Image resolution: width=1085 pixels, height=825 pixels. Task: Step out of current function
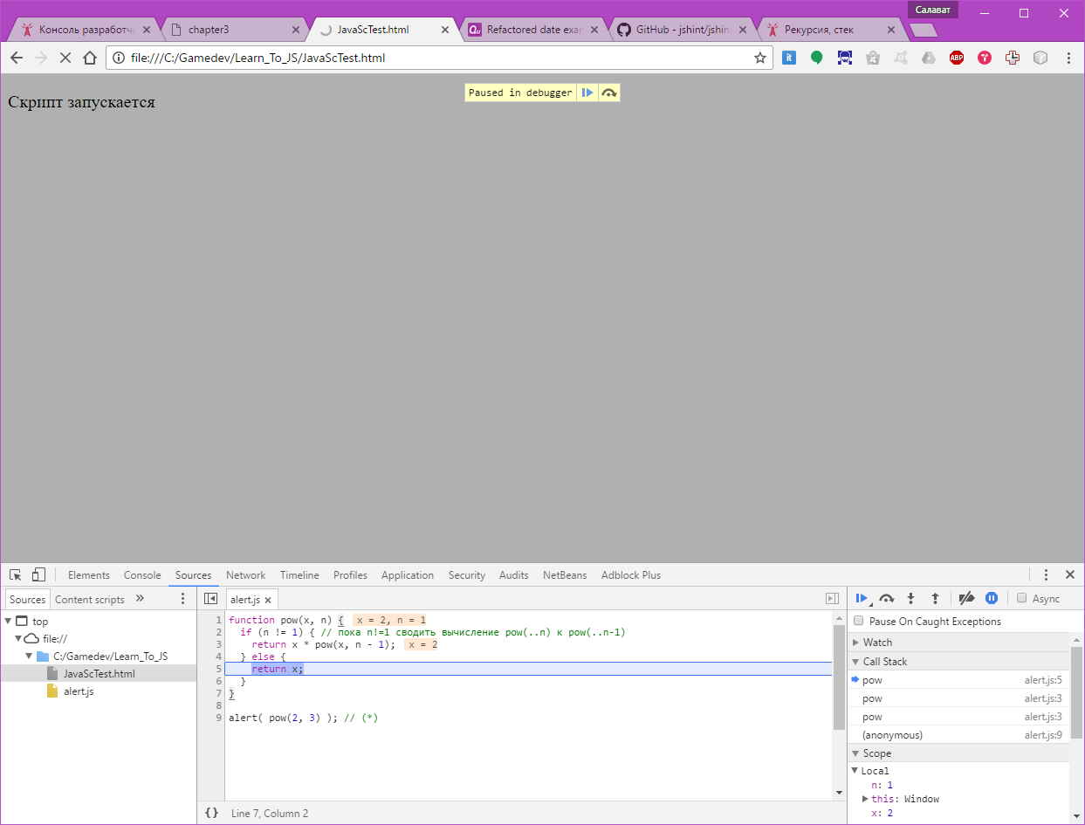tap(935, 598)
